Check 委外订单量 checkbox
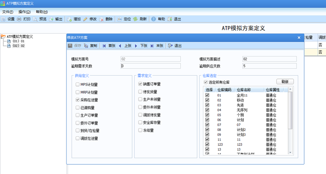The image size is (326, 174). [x=78, y=123]
